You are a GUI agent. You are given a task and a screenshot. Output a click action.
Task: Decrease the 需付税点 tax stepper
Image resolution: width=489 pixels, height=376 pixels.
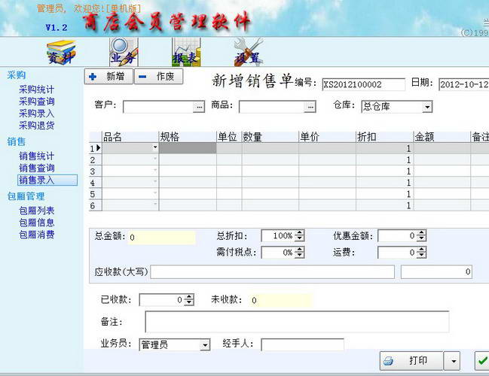pyautogui.click(x=300, y=255)
